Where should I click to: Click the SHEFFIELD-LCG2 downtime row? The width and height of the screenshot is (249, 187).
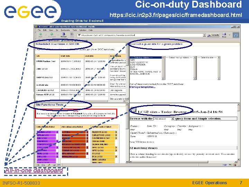click(x=81, y=78)
